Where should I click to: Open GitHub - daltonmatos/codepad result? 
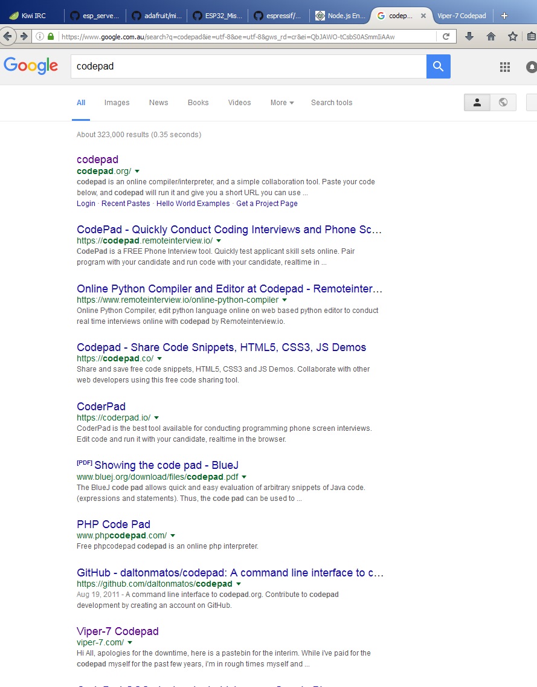[x=230, y=573]
